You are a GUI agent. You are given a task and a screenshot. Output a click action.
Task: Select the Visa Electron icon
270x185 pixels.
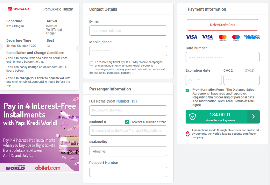[207, 37]
